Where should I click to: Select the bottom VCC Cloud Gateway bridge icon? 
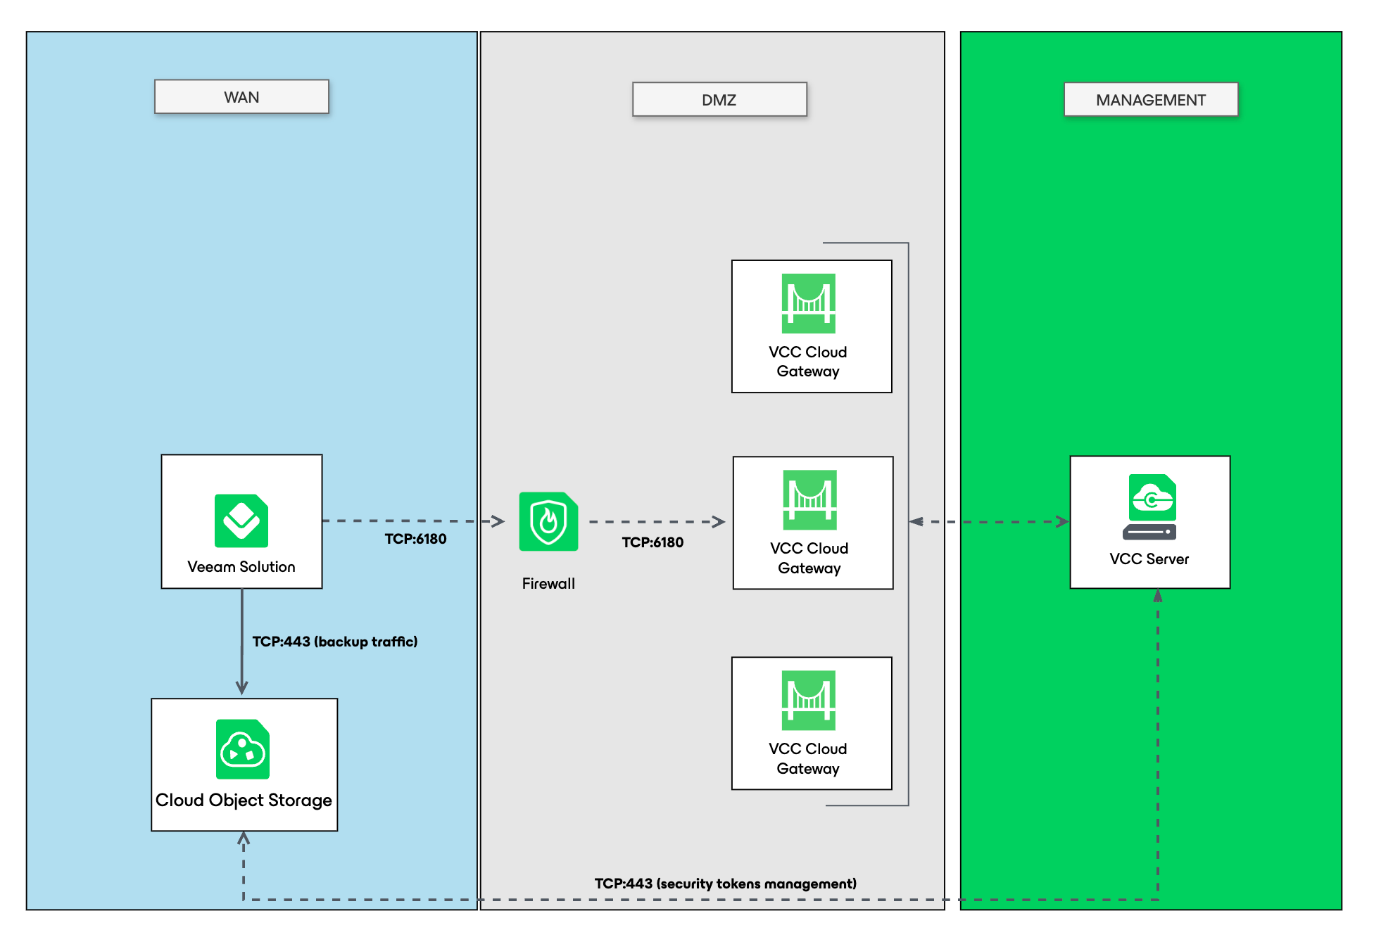(x=808, y=700)
